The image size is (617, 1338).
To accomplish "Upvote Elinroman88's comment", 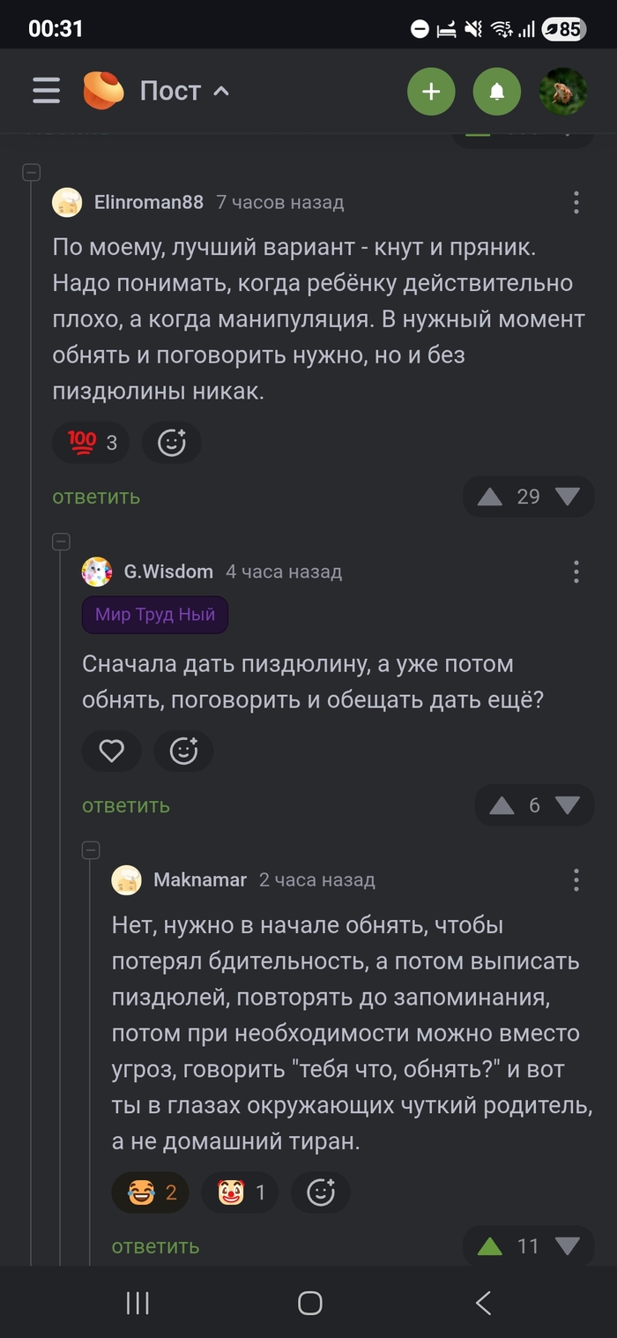I will [x=489, y=497].
